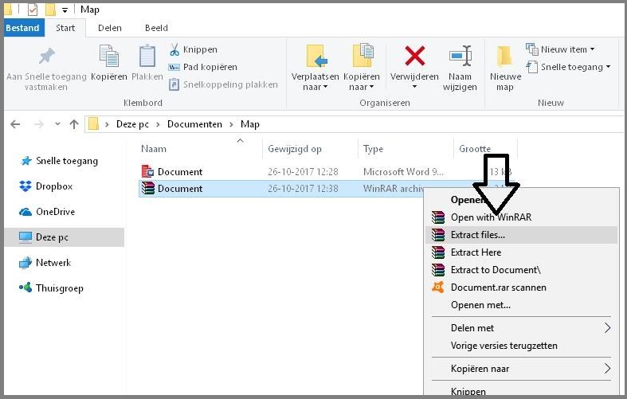The image size is (627, 399).
Task: Choose Openen in the context menu
Action: (x=521, y=199)
